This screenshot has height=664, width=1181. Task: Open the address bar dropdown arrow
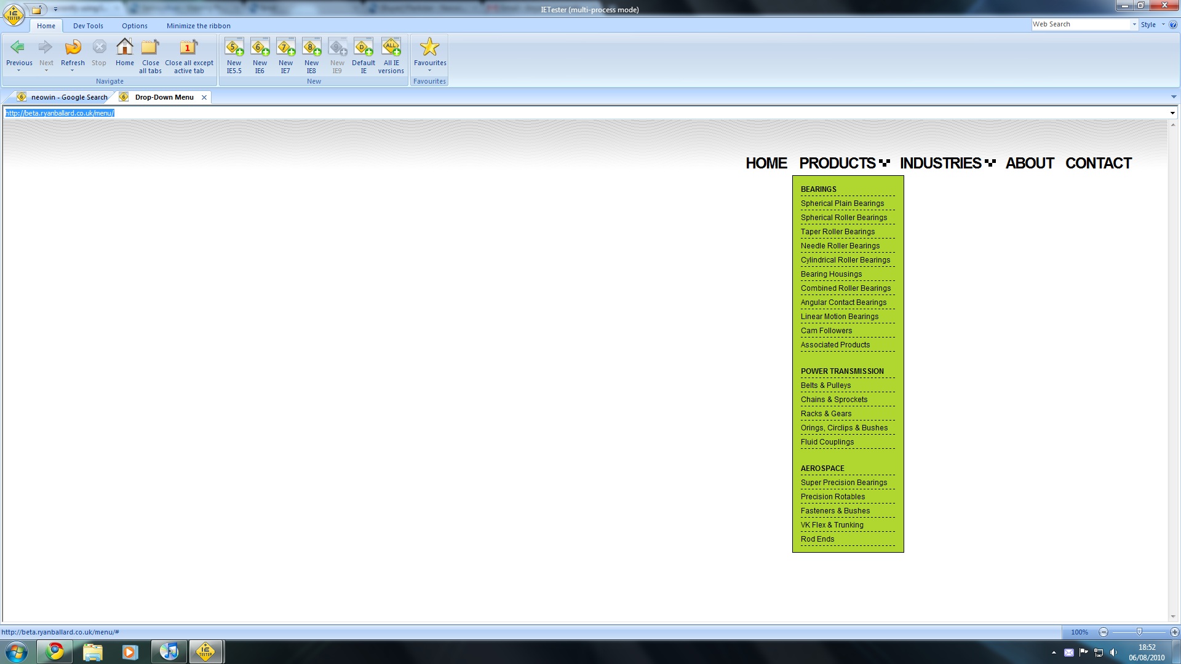click(x=1172, y=113)
